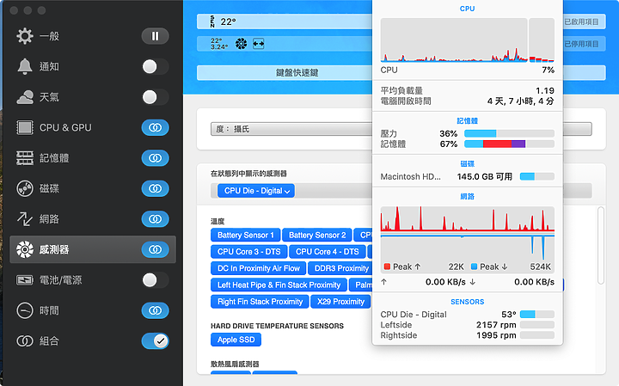The image size is (619, 386).
Task: Click the Apple SSD sensor tag
Action: coord(236,340)
